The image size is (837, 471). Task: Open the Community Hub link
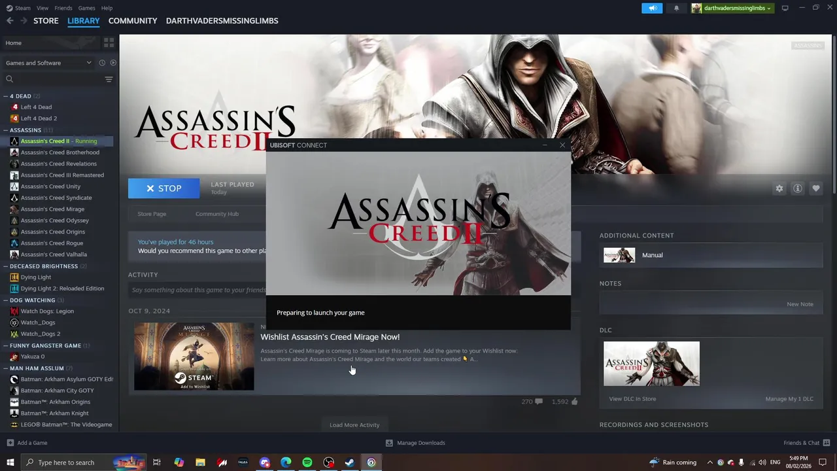point(217,214)
